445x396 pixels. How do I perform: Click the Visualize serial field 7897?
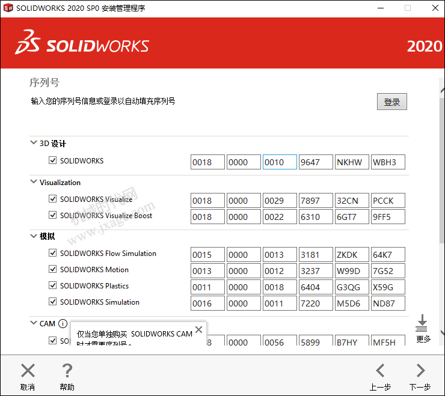316,201
